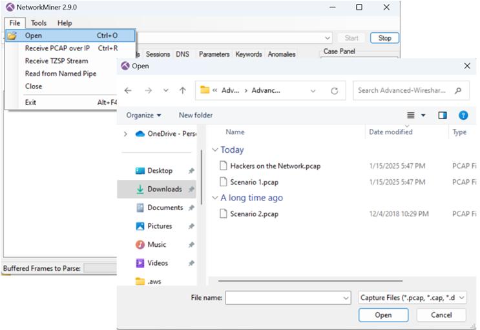The height and width of the screenshot is (330, 480).
Task: Click the file icon of Hackers on the Network.pcap
Action: (x=224, y=166)
